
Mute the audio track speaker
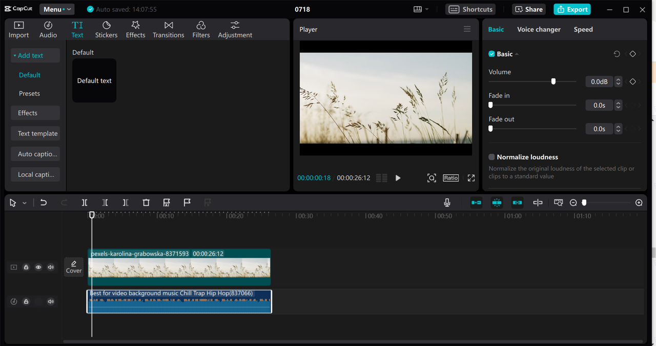[51, 301]
